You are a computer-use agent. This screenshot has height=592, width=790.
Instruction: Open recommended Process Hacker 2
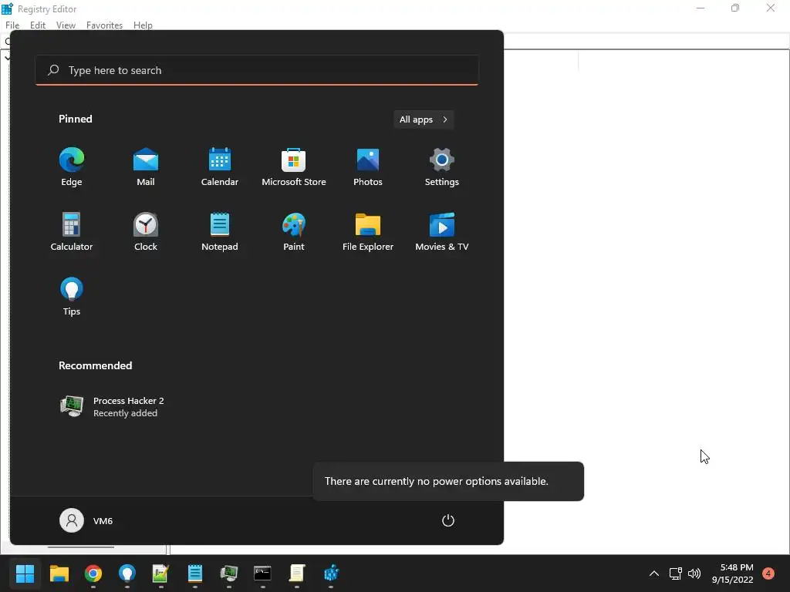[x=113, y=406]
